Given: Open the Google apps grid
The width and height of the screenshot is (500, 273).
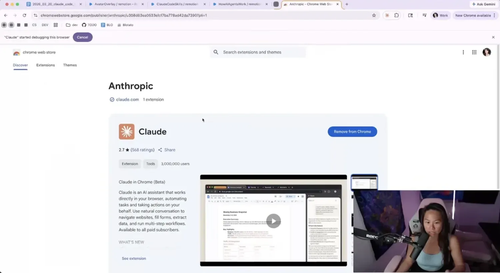Looking at the screenshot, I should [x=474, y=52].
